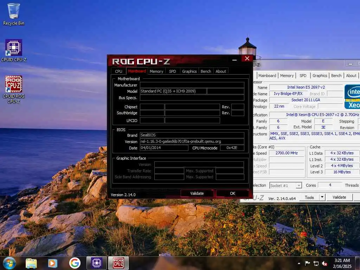This screenshot has width=360, height=270.
Task: Open the Graphics tab in ROG CPU-Z
Action: [189, 71]
